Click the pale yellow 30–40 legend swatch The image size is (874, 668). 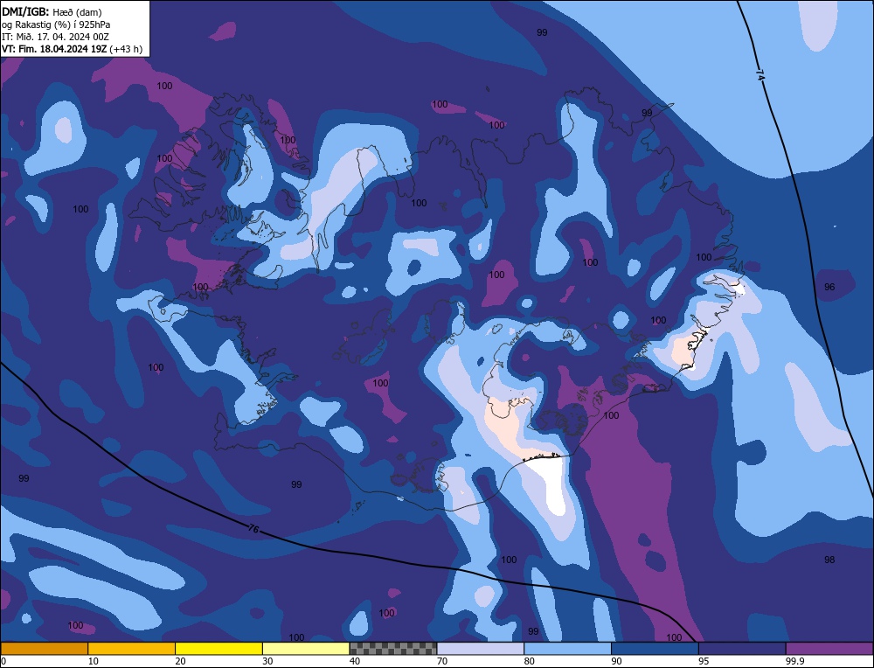[x=306, y=649]
